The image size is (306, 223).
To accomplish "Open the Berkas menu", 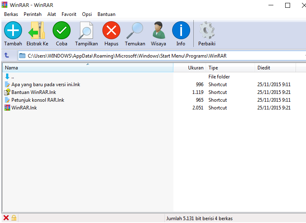I will [x=11, y=14].
